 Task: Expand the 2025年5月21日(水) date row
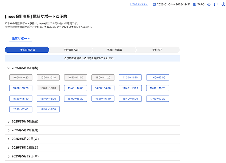coord(9,148)
